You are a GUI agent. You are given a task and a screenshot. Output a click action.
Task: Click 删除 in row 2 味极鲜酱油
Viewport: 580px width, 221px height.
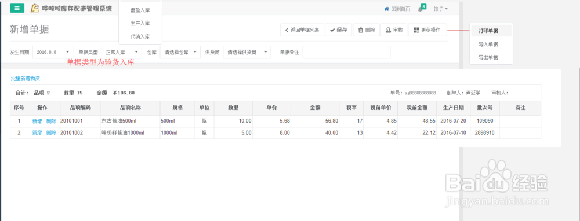pyautogui.click(x=51, y=133)
